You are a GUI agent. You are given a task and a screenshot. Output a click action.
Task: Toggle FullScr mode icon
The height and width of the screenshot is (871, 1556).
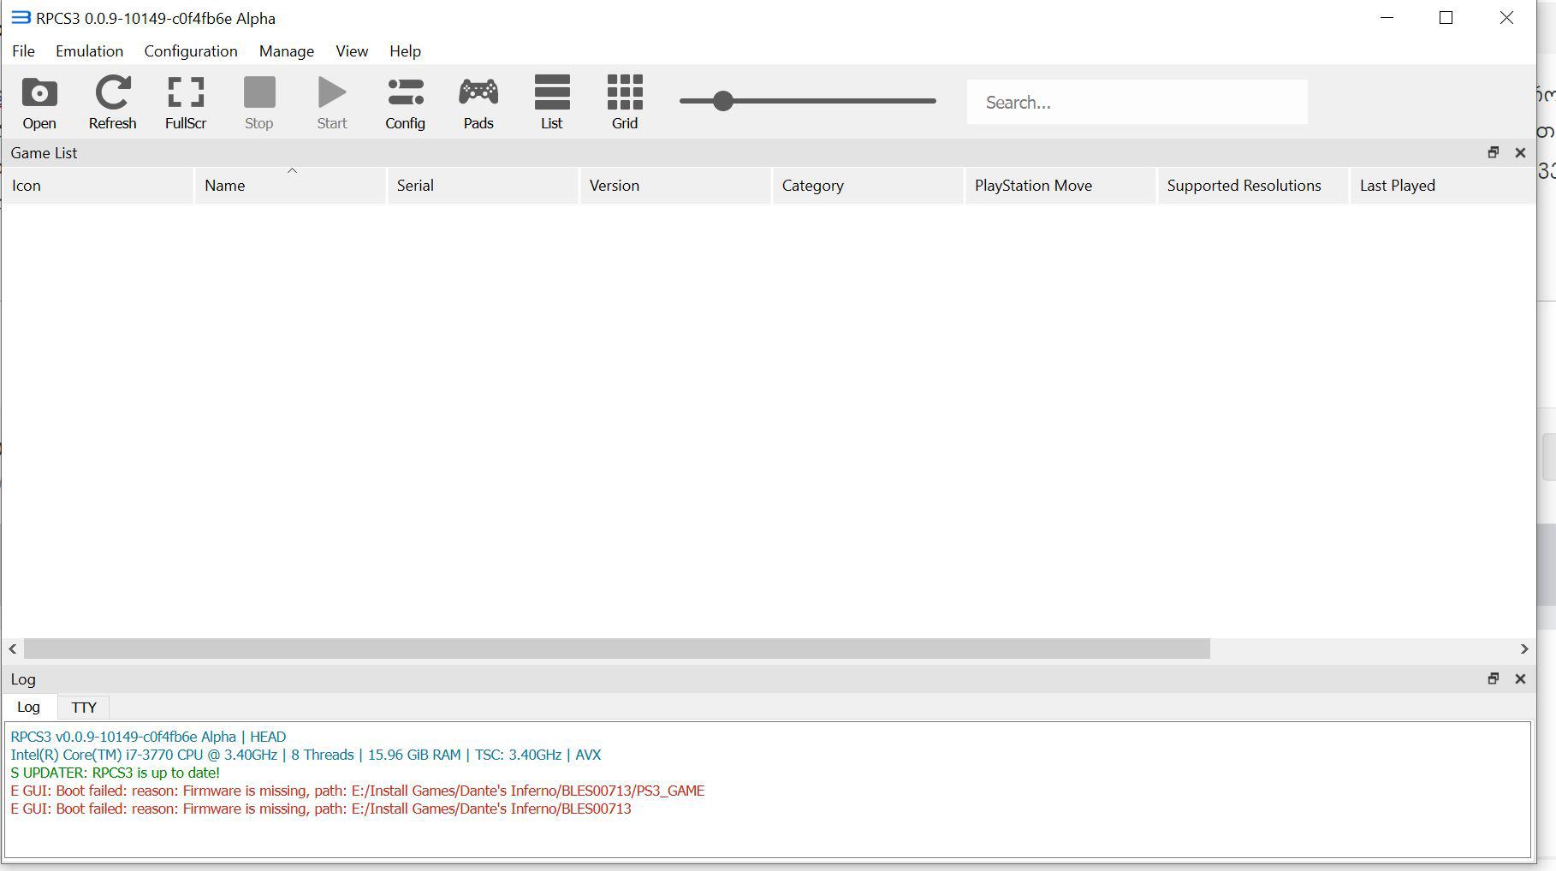(186, 103)
